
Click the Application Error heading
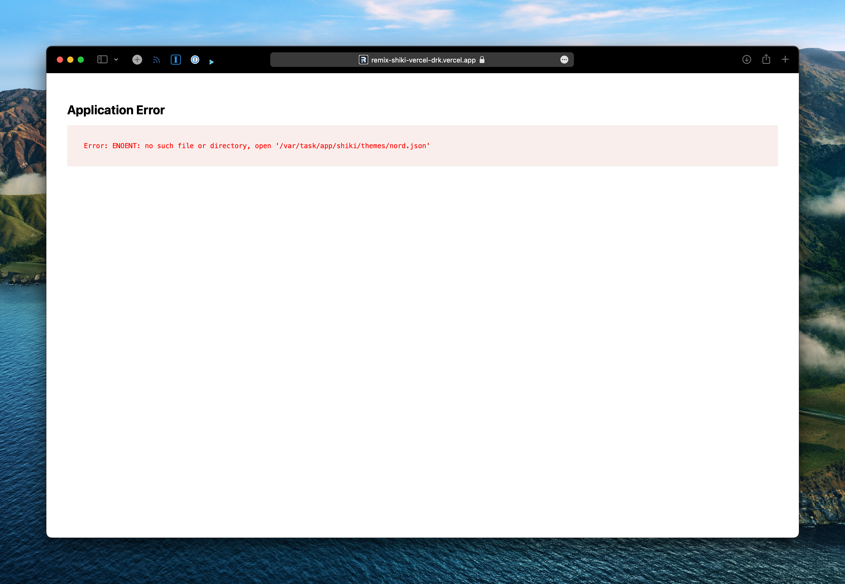click(116, 110)
